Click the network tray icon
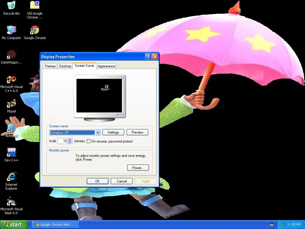 [283, 225]
